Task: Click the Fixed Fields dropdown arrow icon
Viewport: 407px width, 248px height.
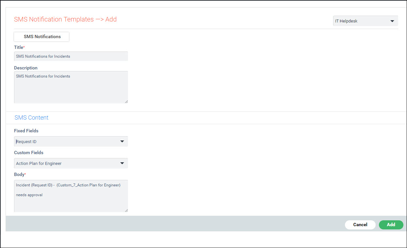Action: click(122, 141)
